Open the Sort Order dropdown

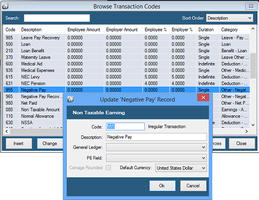coord(230,18)
